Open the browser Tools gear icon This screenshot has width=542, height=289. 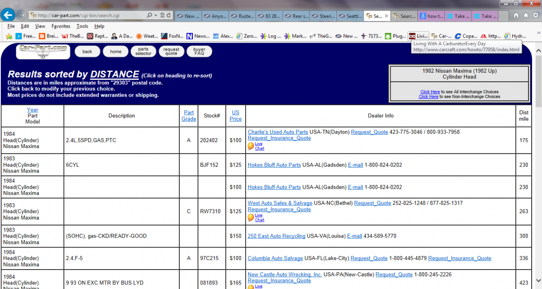[535, 15]
